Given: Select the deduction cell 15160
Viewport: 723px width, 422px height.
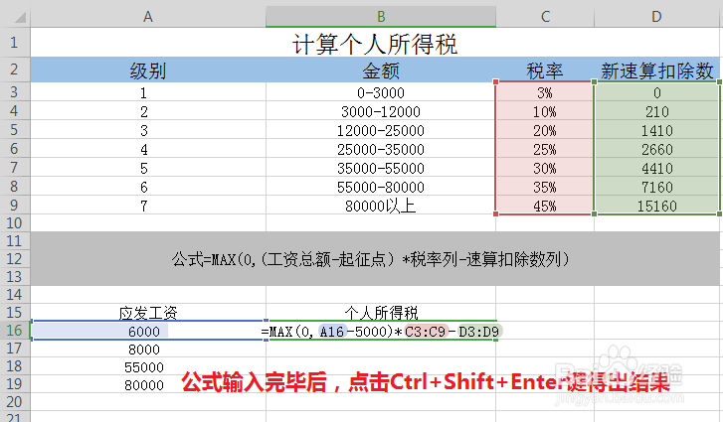Looking at the screenshot, I should click(656, 206).
